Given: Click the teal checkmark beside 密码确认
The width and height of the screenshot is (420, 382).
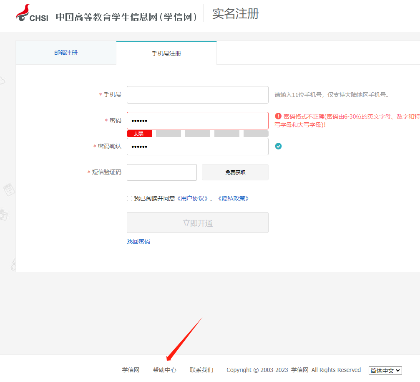Looking at the screenshot, I should (x=278, y=146).
